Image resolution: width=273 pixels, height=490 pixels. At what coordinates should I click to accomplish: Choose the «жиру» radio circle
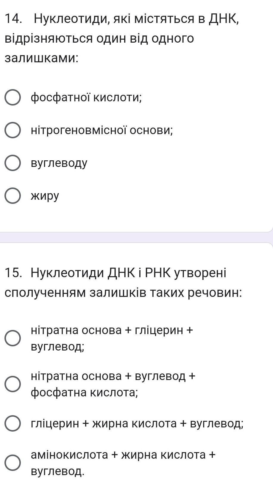coord(13,196)
